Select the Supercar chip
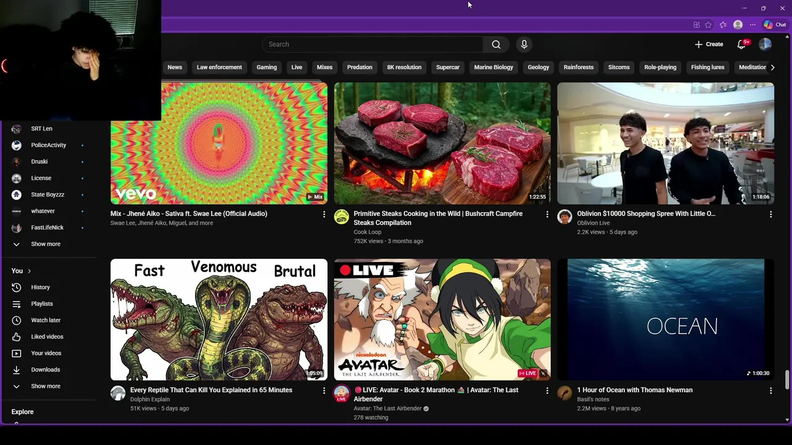The height and width of the screenshot is (445, 792). click(x=448, y=67)
